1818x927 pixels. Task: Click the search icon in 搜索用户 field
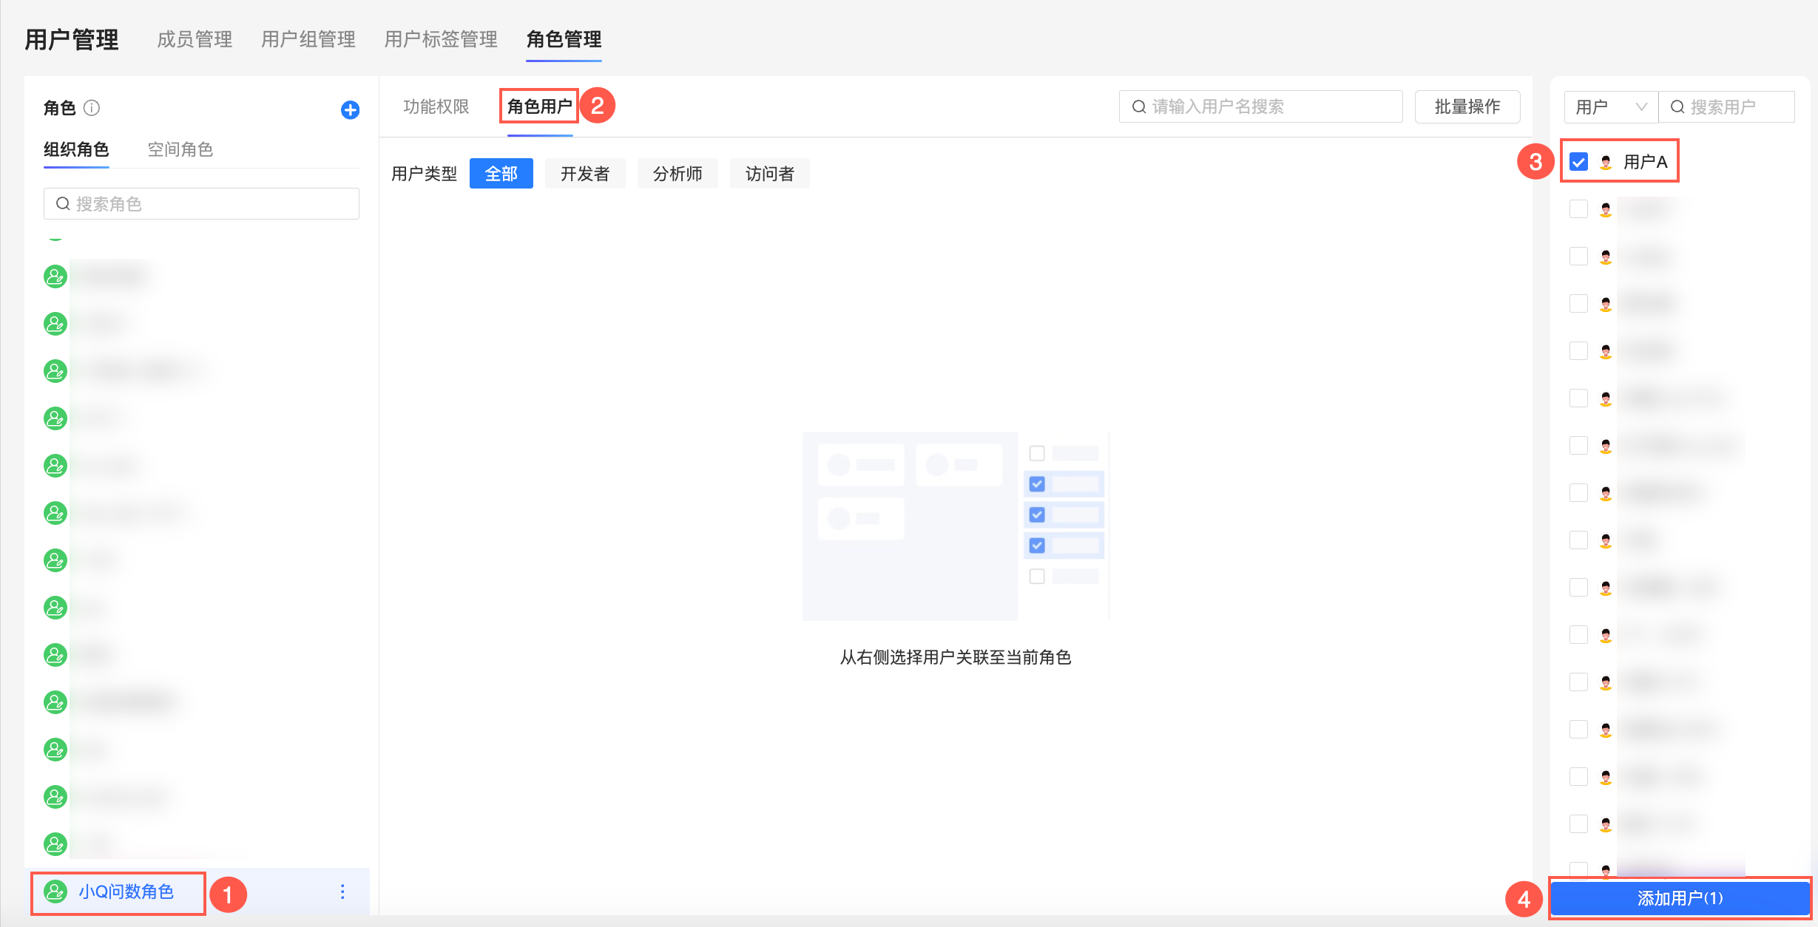coord(1677,107)
